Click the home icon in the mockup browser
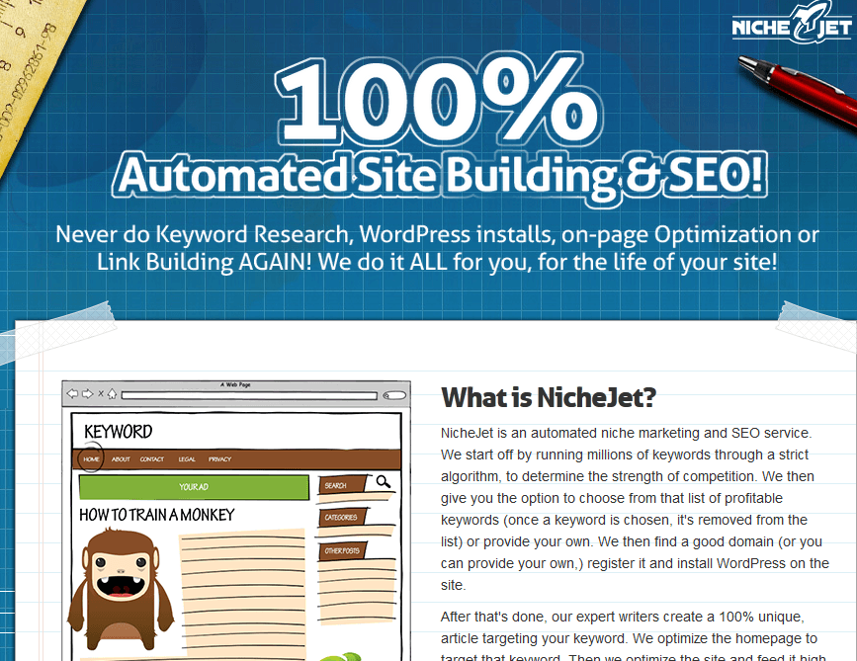Image resolution: width=857 pixels, height=661 pixels. 112,393
